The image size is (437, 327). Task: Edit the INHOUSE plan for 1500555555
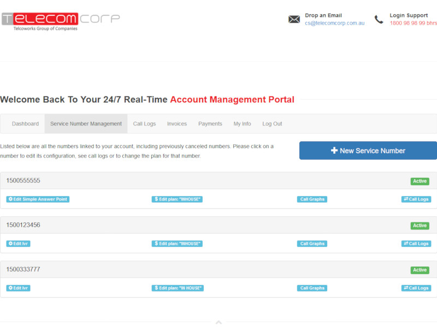click(x=177, y=199)
